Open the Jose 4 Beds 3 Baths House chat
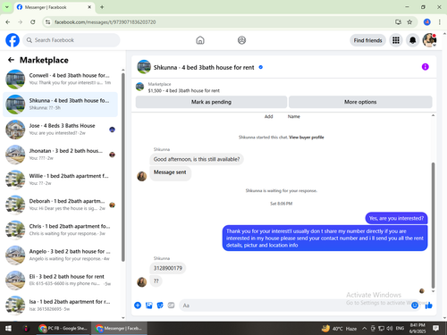 [x=60, y=130]
